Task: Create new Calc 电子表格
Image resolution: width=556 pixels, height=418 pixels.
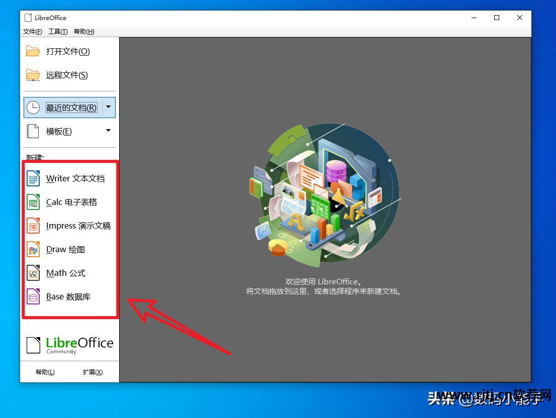Action: pos(71,202)
